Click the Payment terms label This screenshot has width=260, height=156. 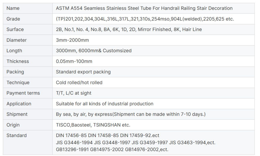click(x=23, y=93)
